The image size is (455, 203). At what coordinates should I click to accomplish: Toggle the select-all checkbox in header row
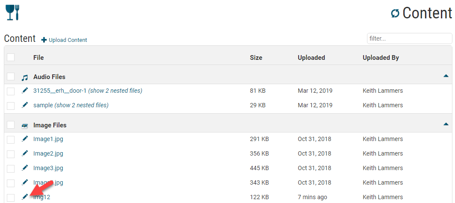11,57
